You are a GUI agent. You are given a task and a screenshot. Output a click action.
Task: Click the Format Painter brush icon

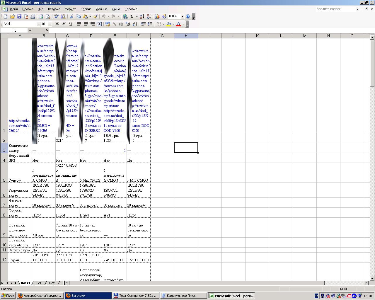(95, 17)
